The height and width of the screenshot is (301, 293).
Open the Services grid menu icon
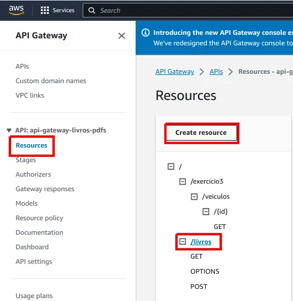click(x=45, y=10)
